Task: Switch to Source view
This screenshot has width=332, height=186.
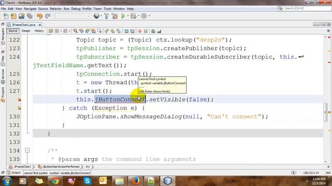Action: click(13, 31)
